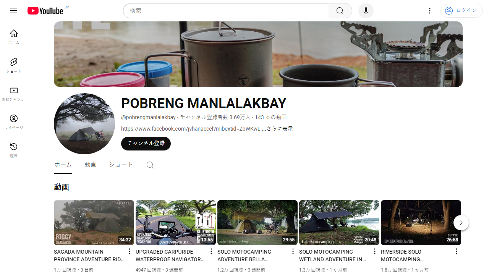Open the My Page sidebar item
The width and height of the screenshot is (489, 275).
(x=14, y=122)
